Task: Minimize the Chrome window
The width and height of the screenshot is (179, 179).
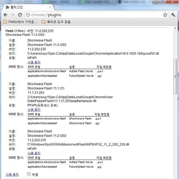Action: 156,2
